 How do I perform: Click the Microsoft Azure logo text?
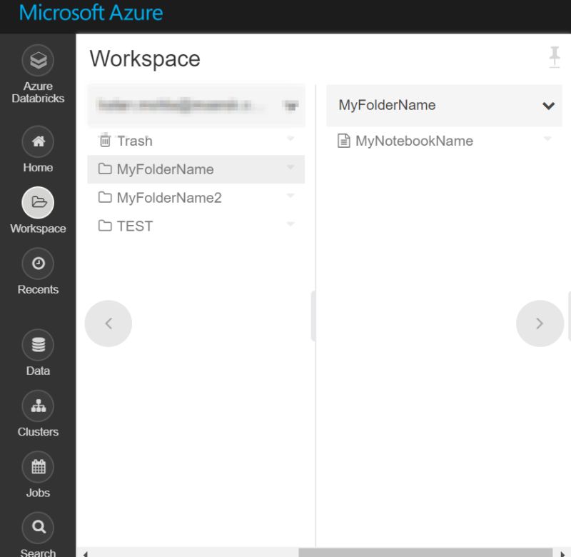[91, 13]
